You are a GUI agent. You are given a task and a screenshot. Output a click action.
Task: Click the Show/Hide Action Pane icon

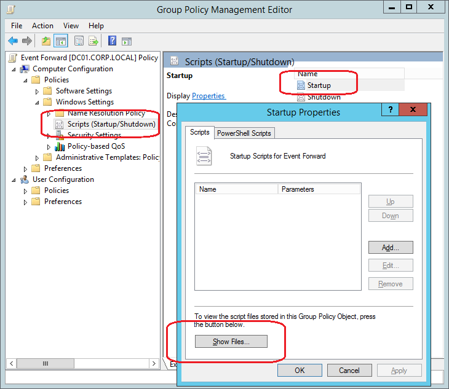point(127,41)
